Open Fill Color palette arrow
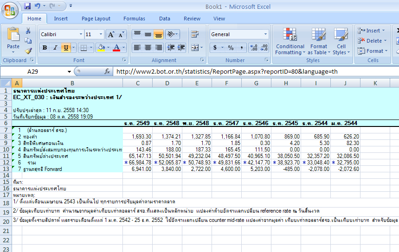 coord(108,48)
